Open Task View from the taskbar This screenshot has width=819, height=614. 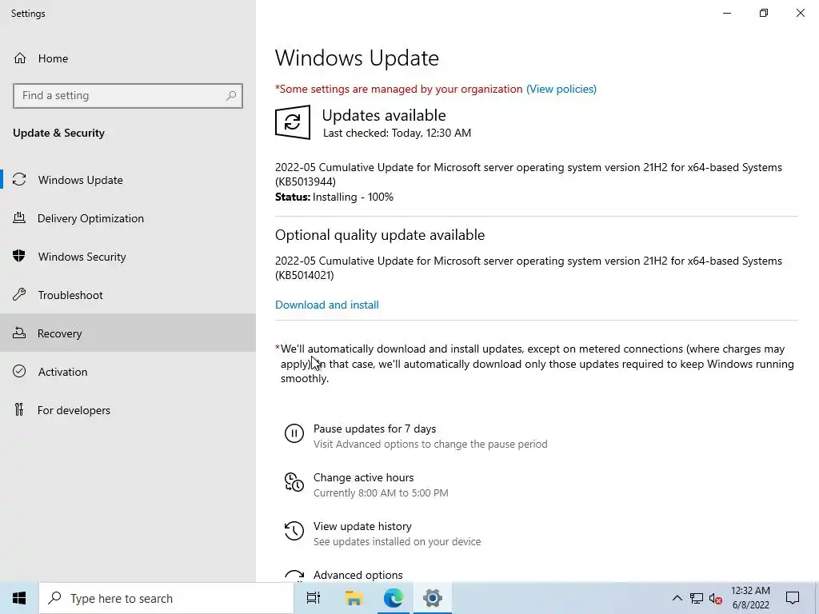(314, 598)
